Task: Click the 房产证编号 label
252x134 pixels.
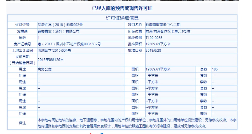Action: point(22,44)
